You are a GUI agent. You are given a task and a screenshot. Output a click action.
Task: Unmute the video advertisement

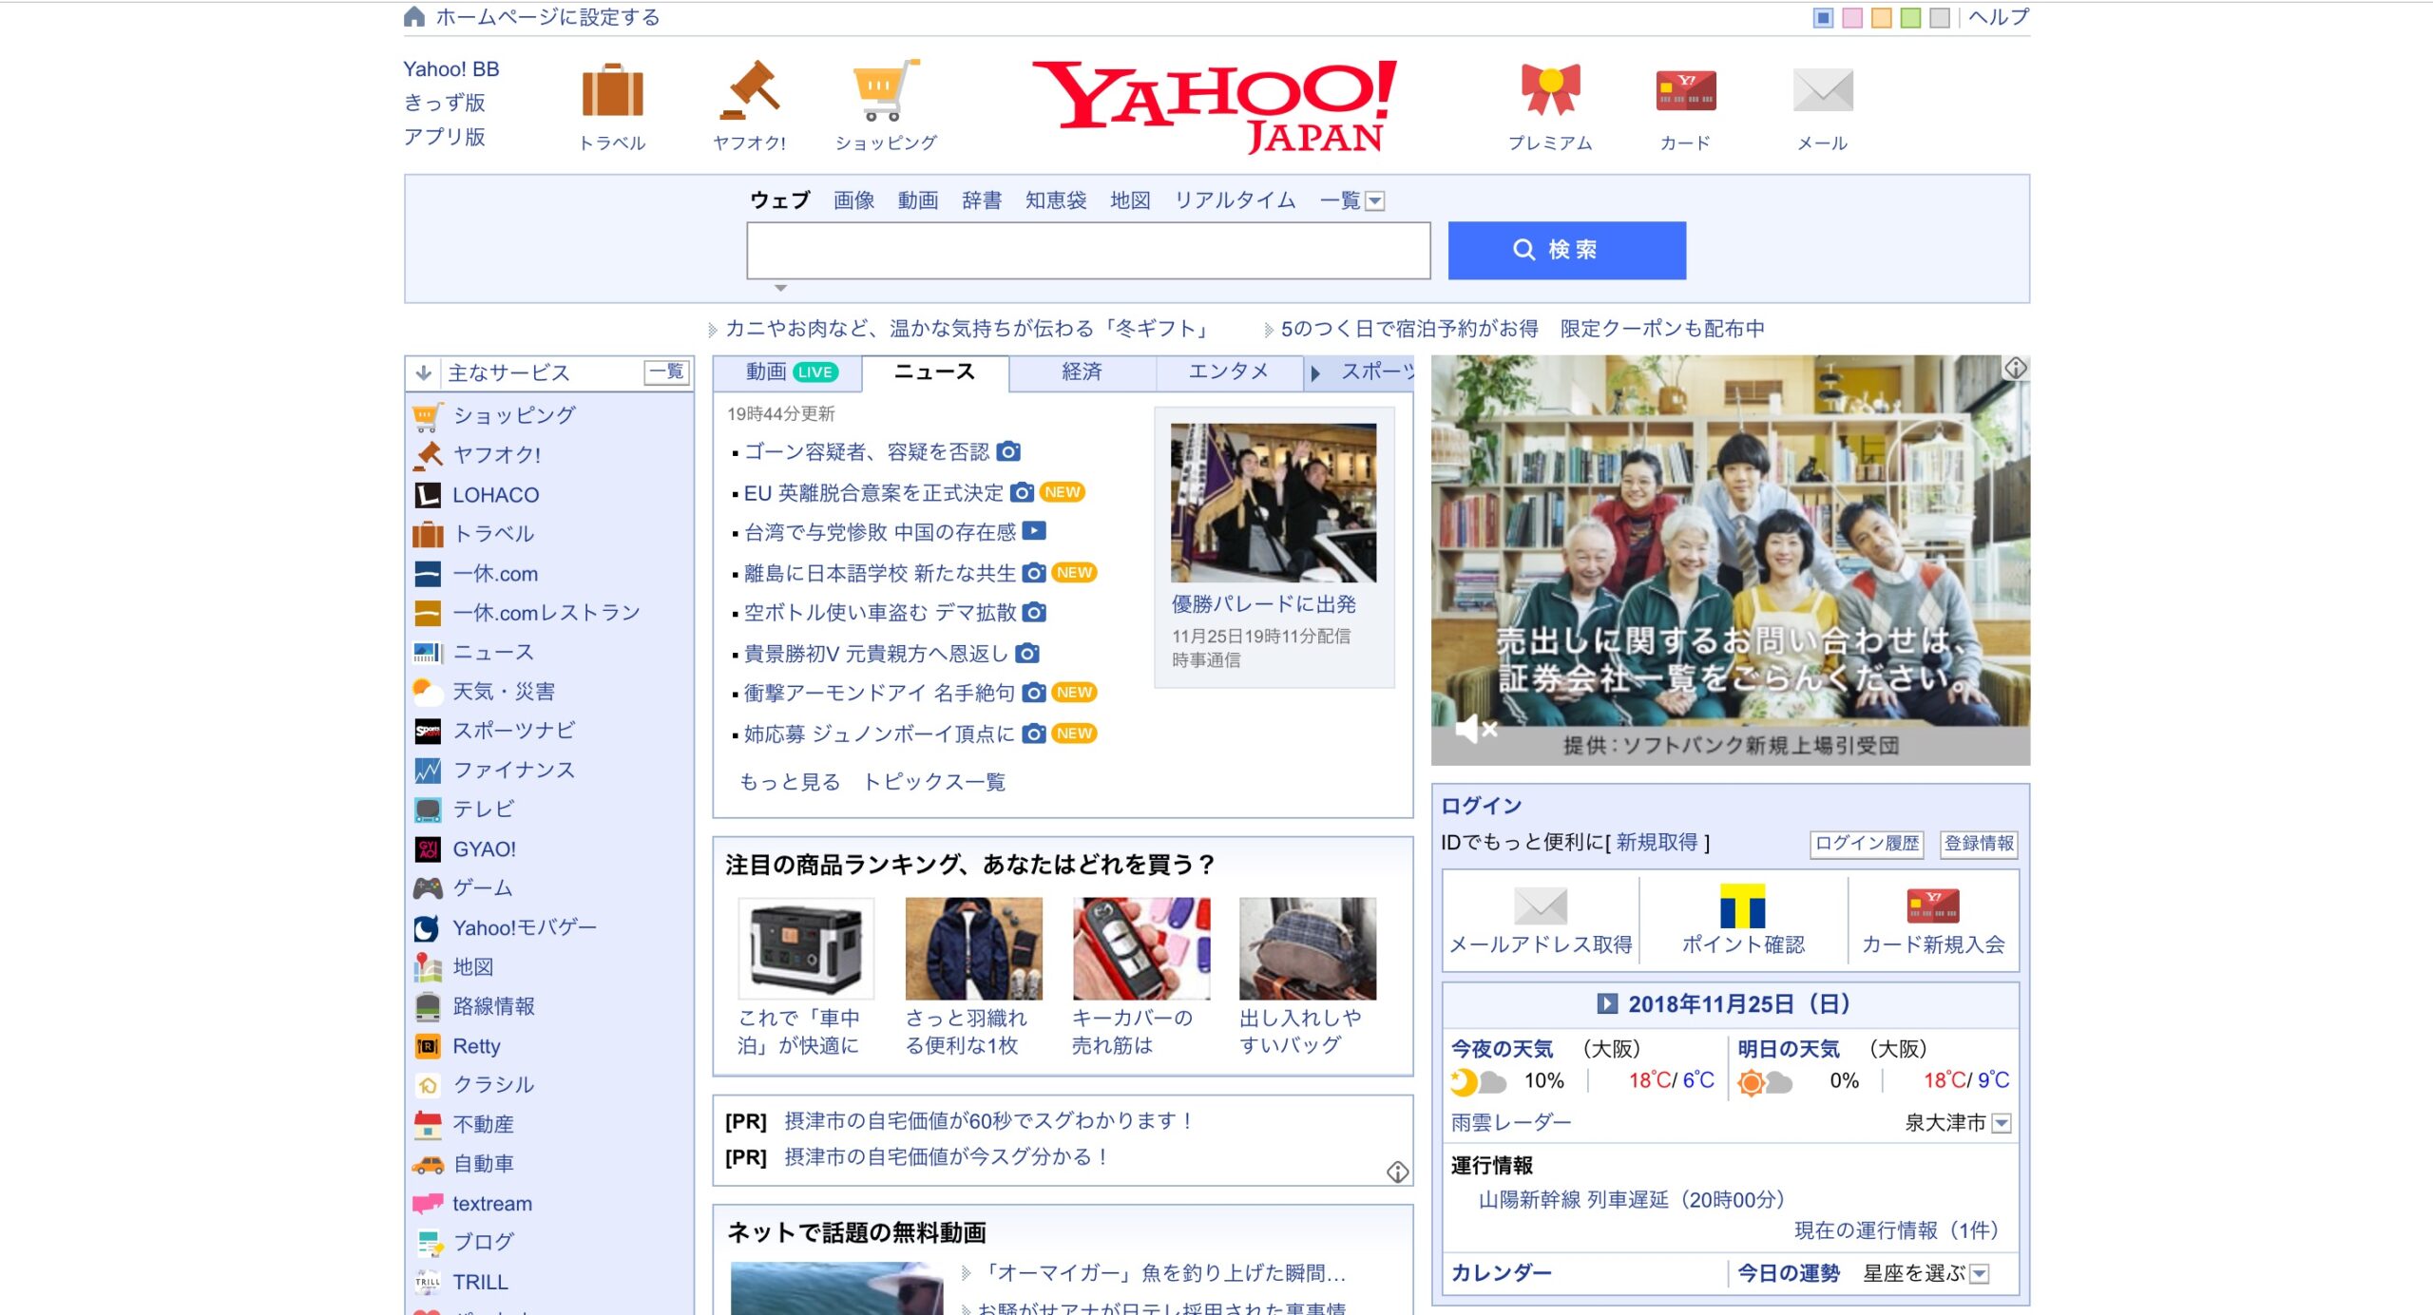coord(1476,730)
